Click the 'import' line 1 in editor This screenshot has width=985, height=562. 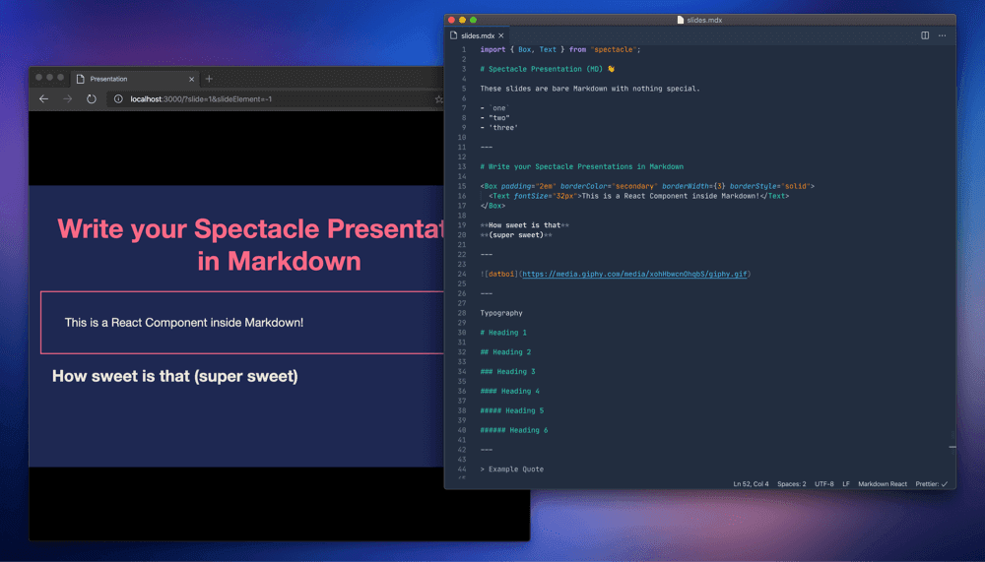560,49
